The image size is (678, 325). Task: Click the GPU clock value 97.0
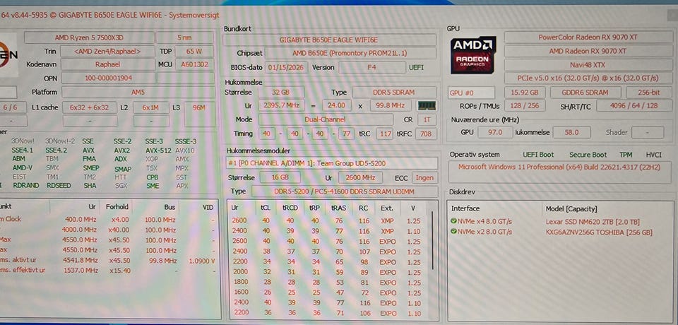point(494,132)
